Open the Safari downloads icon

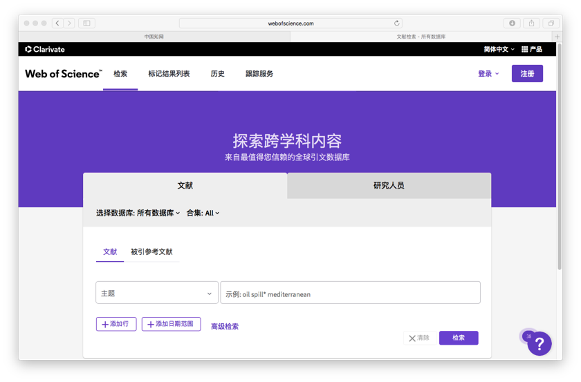tap(512, 23)
